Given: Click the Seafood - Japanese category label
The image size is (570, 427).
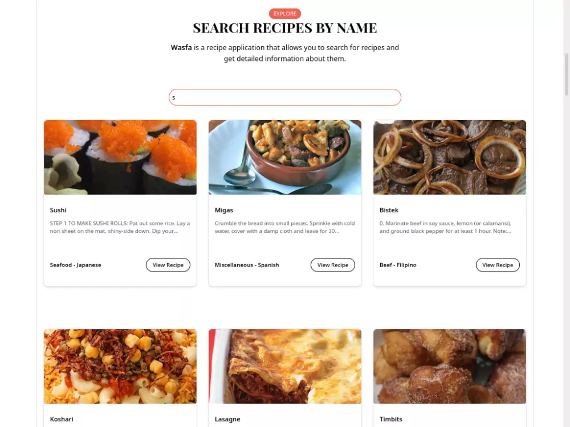Looking at the screenshot, I should pos(76,265).
